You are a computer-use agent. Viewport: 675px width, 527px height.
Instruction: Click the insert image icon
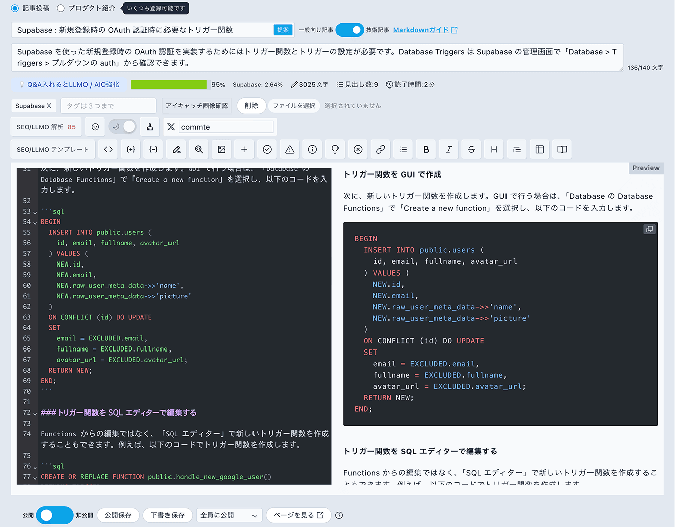221,149
